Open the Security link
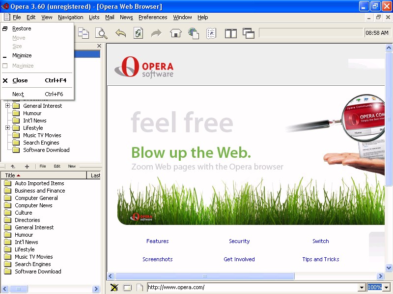Screen dimensions: 393x294 coord(239,241)
